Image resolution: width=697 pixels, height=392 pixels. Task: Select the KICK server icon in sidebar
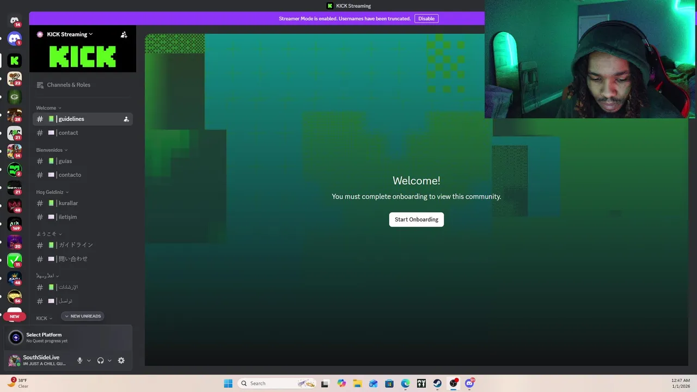coord(15,60)
